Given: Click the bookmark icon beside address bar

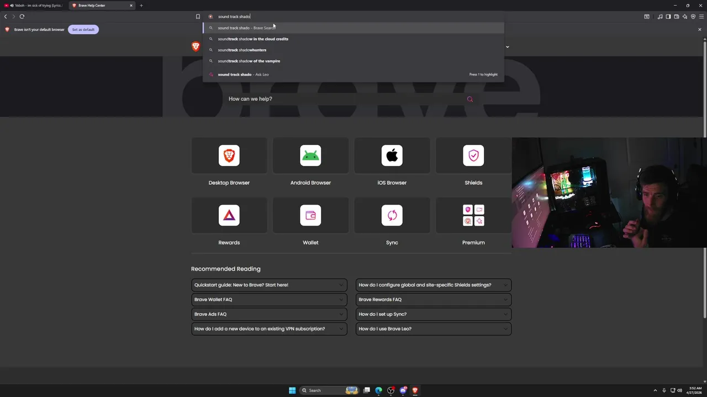Looking at the screenshot, I should 198,17.
